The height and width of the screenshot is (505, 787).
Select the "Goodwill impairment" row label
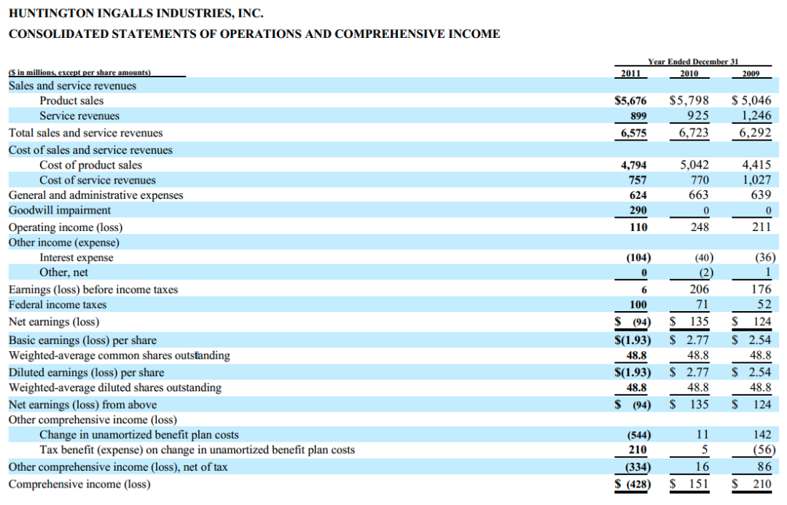tap(60, 211)
